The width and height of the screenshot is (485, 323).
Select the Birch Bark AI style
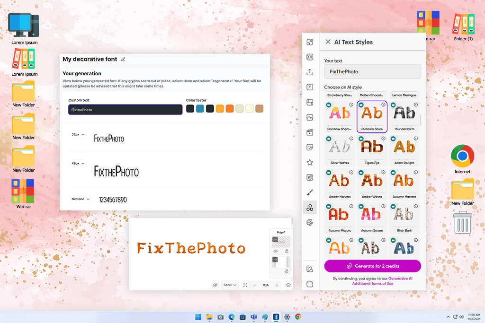(404, 218)
